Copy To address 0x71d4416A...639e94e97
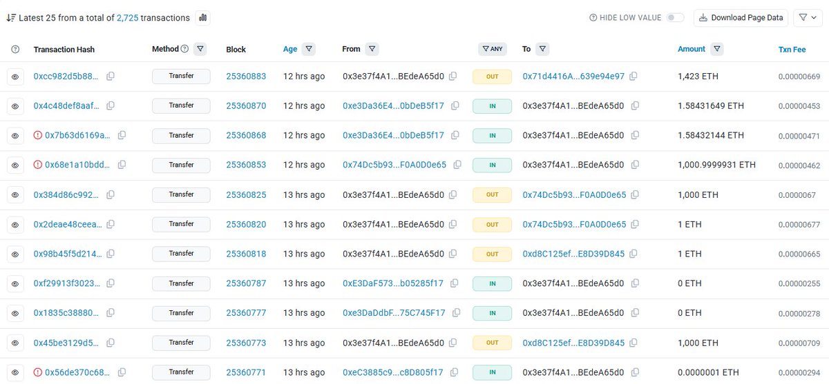The height and width of the screenshot is (384, 829). click(x=633, y=76)
